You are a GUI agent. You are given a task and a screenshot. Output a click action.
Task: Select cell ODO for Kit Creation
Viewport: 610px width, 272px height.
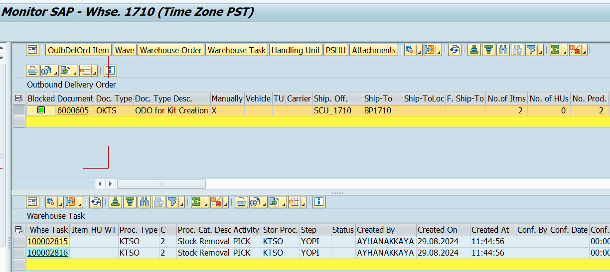[x=172, y=110]
